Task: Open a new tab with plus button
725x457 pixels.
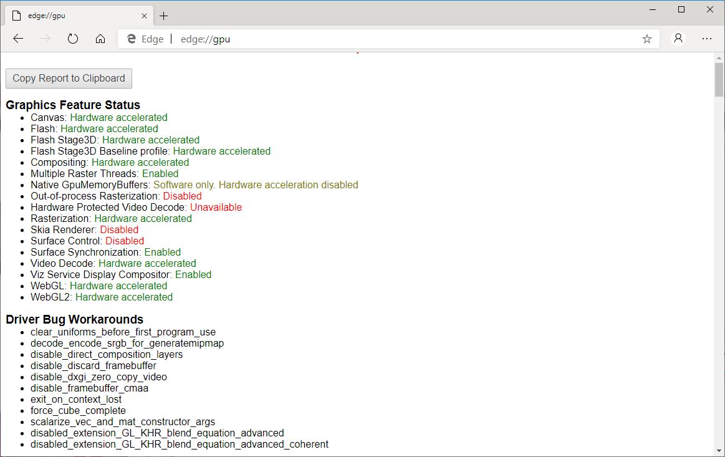Action: click(x=164, y=16)
